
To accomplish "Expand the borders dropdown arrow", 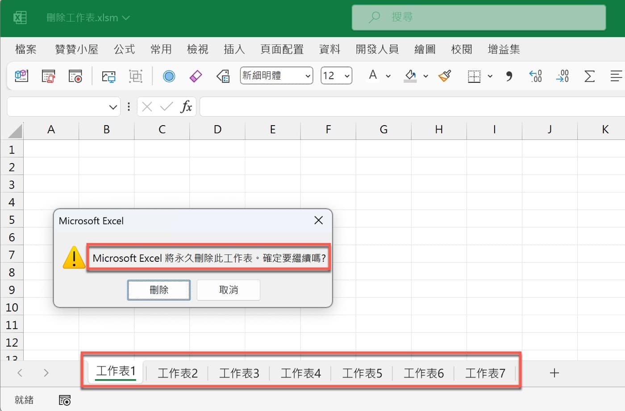I will (490, 76).
